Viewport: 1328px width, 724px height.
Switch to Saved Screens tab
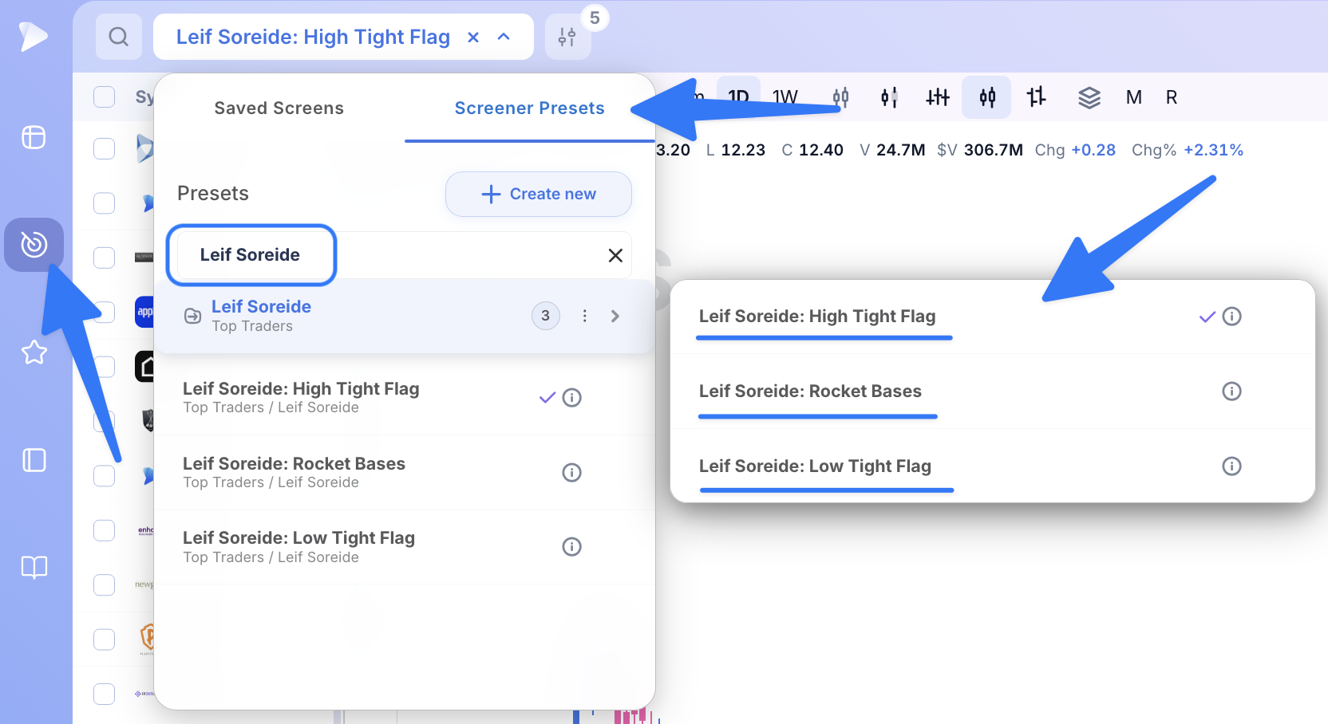point(279,108)
